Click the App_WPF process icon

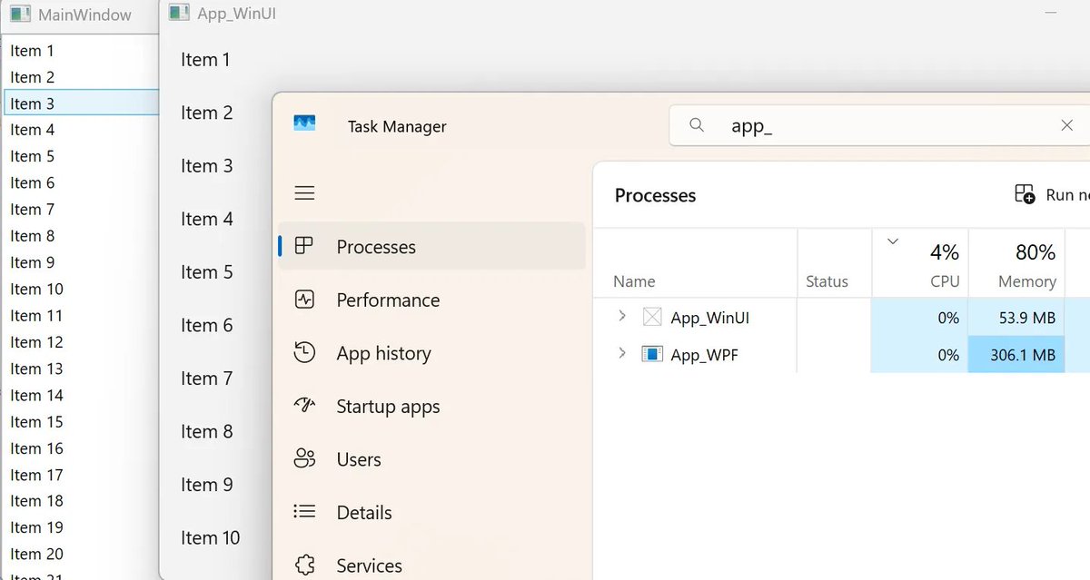[651, 354]
